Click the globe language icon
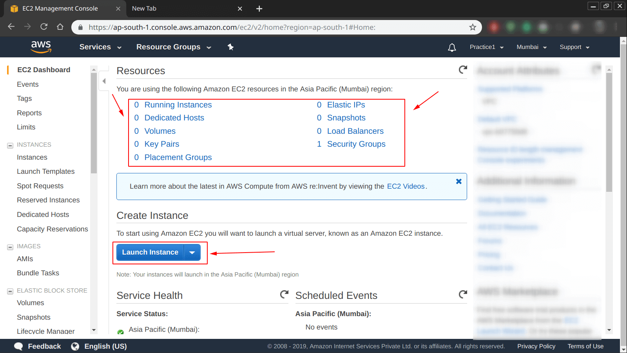The width and height of the screenshot is (627, 353). [75, 346]
